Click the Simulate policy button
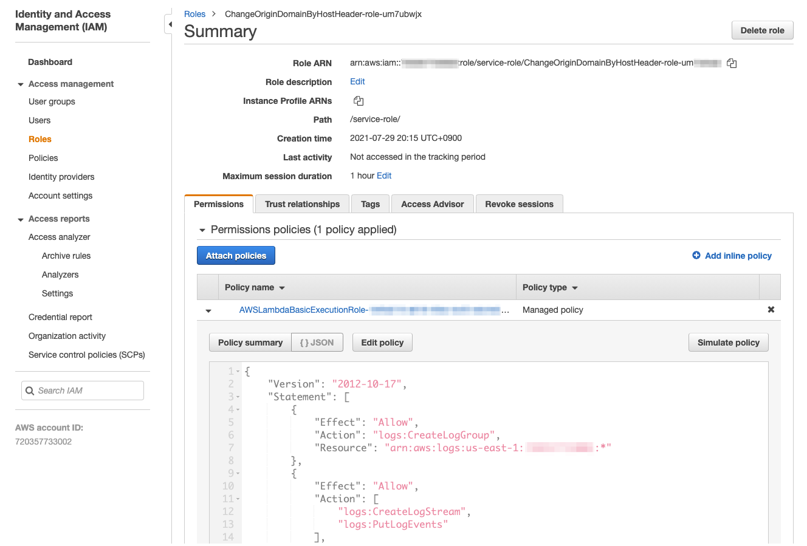807x546 pixels. tap(728, 343)
